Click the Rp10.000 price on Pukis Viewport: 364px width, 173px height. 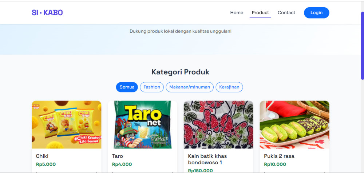point(275,164)
